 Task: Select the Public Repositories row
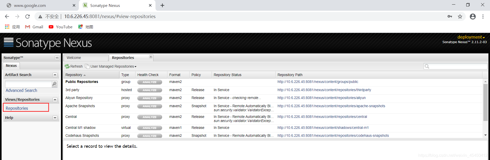click(273, 82)
